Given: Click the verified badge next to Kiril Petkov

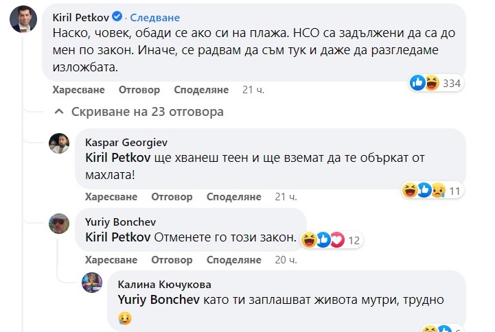Looking at the screenshot, I should point(117,16).
